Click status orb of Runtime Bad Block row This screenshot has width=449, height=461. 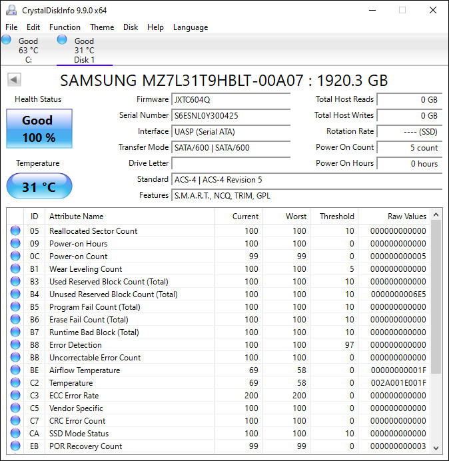[x=15, y=332]
